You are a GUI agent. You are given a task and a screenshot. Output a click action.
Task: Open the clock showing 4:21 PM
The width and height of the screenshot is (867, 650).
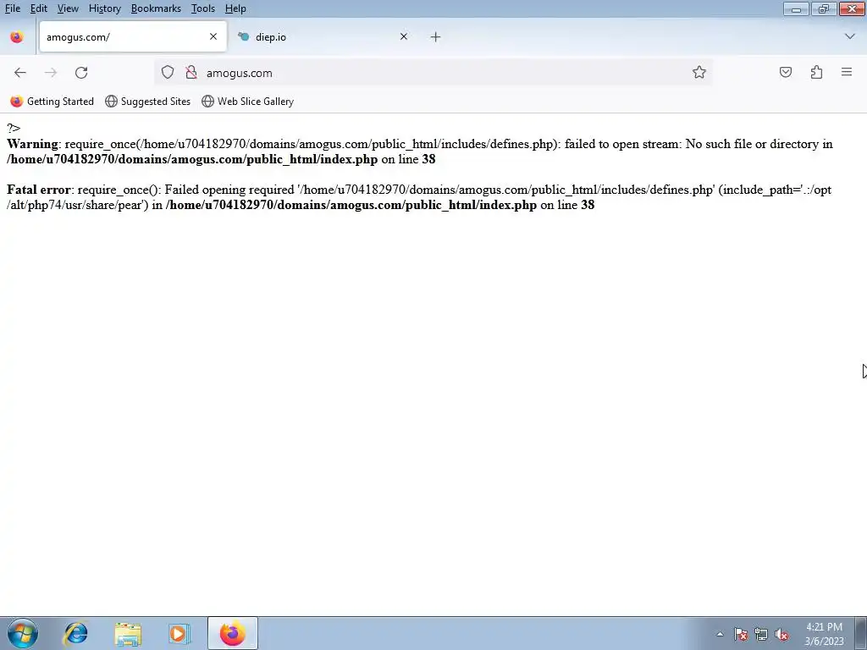coord(824,634)
